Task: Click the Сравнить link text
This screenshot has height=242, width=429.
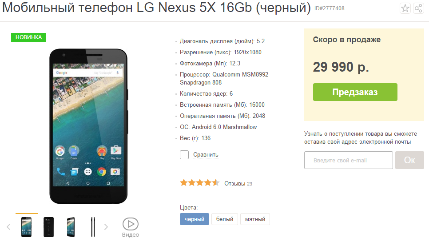Action: coord(206,154)
